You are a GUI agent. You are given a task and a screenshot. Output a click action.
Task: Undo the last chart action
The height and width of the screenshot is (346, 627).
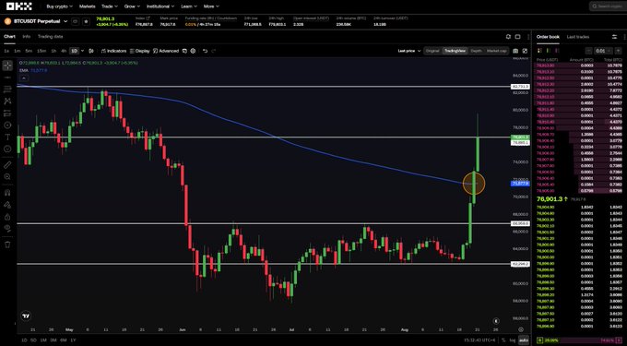click(x=205, y=51)
